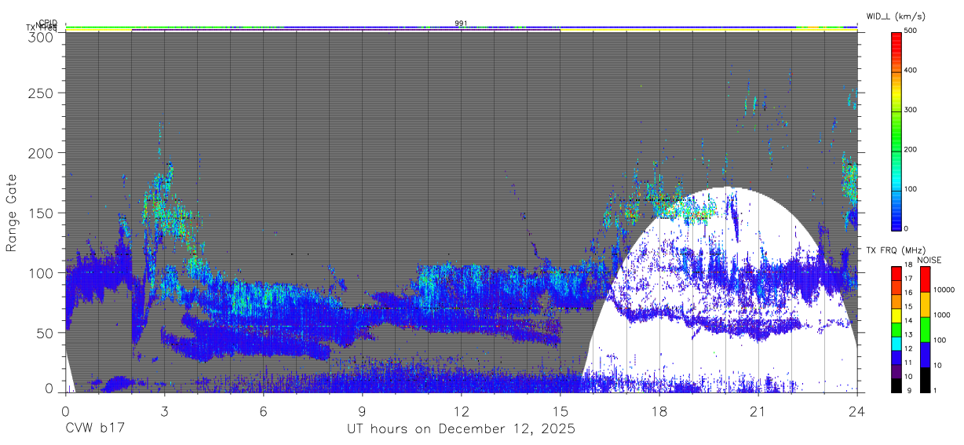
Task: Click the '12' hour tick on the time axis
Action: point(462,410)
